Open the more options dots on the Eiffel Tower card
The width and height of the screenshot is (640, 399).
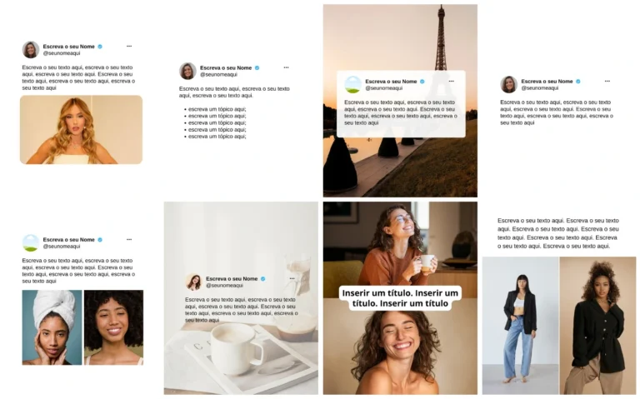[452, 81]
